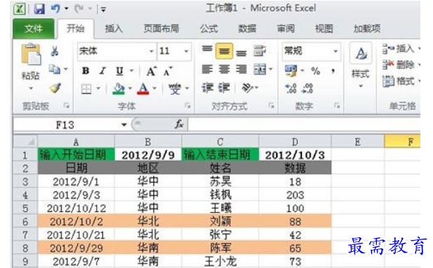433x268 pixels.
Task: Toggle Italic formatting
Action: (102, 71)
